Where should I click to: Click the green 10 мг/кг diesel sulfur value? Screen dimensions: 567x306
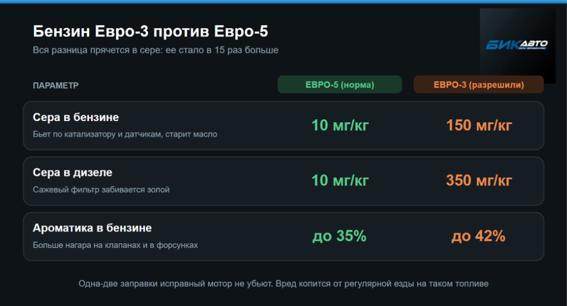coord(340,180)
